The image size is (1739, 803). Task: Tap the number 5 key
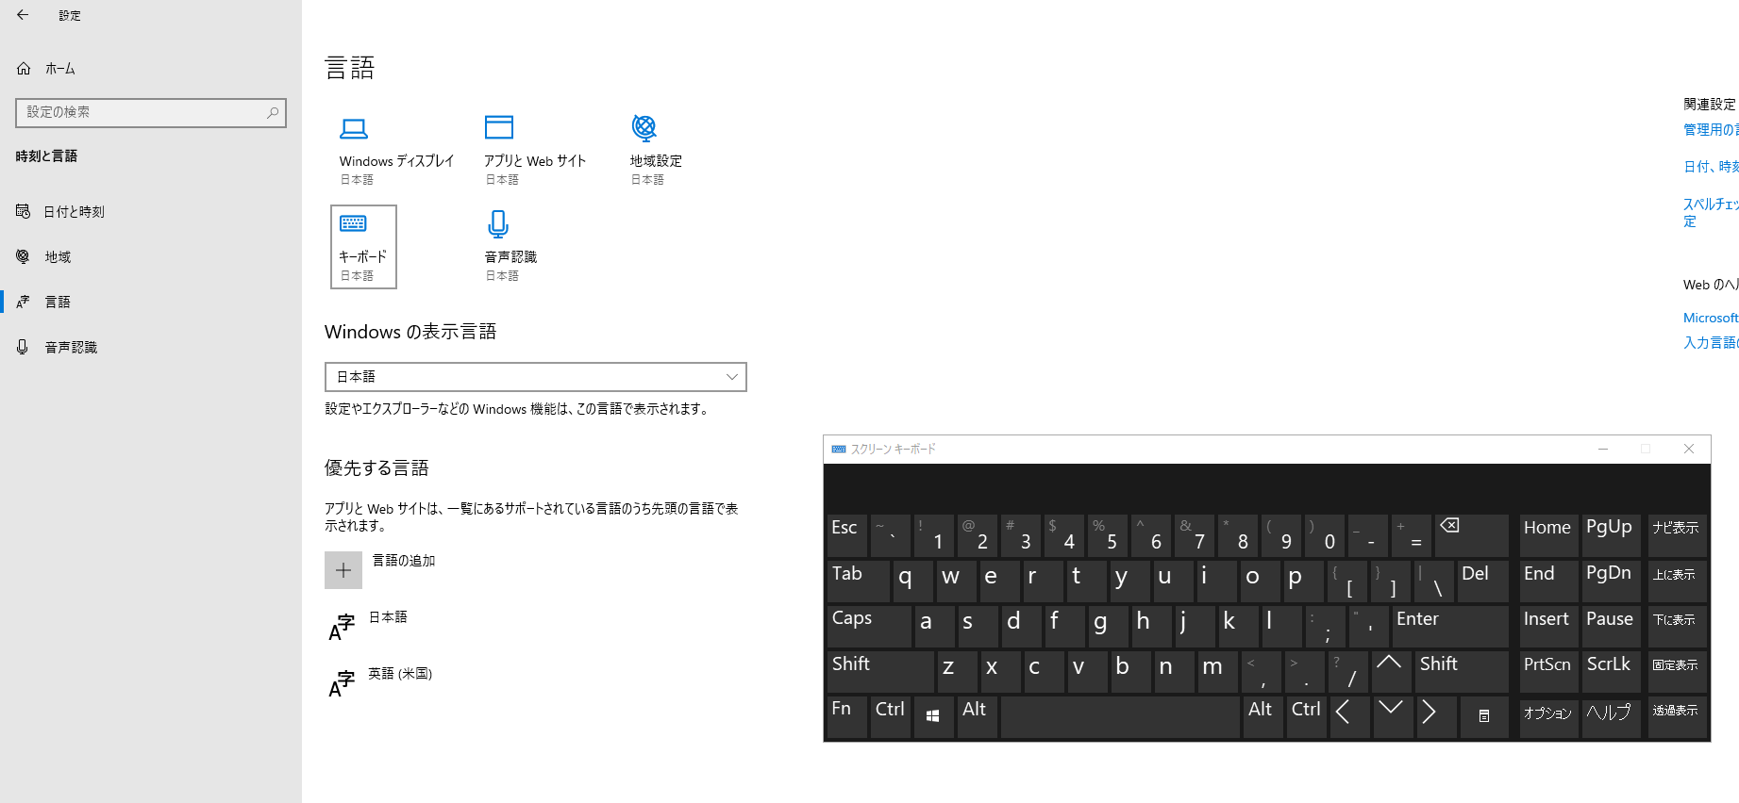pos(1107,535)
